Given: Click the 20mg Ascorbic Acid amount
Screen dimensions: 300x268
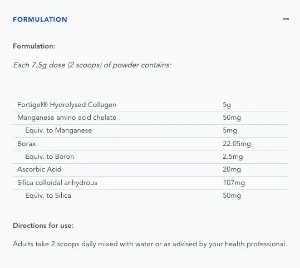Looking at the screenshot, I should [x=232, y=169].
